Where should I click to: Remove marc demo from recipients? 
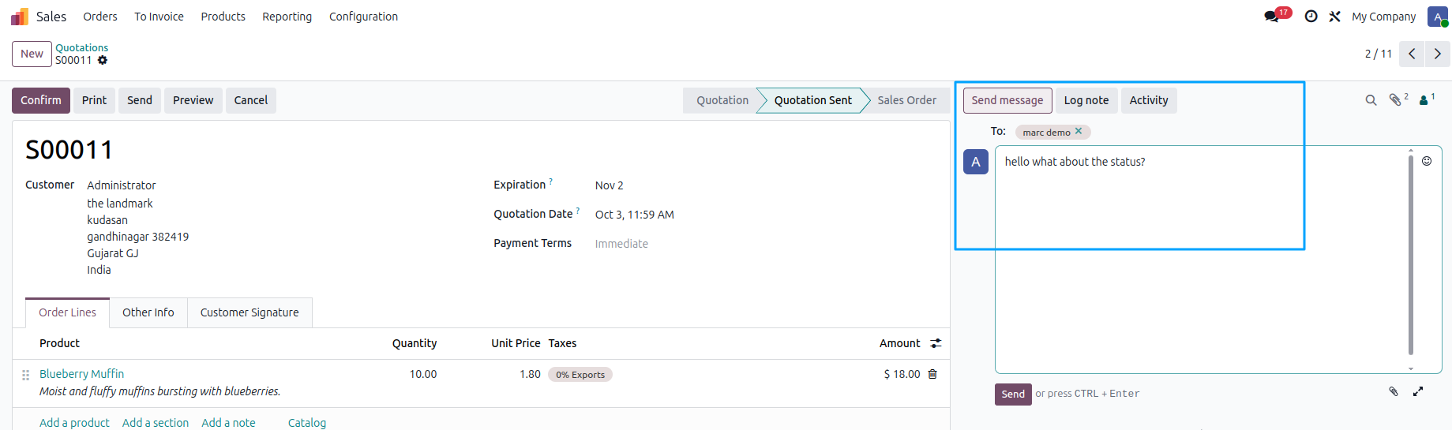point(1079,132)
